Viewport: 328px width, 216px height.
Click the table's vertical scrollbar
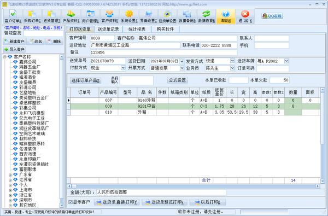tap(323, 136)
